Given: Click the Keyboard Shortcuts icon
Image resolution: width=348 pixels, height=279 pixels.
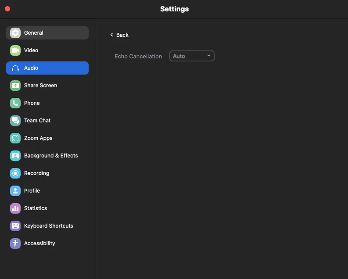Looking at the screenshot, I should (15, 226).
